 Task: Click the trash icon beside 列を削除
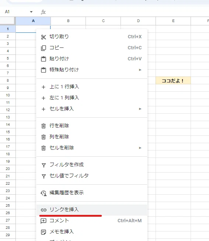[x=43, y=137]
